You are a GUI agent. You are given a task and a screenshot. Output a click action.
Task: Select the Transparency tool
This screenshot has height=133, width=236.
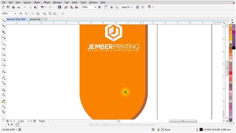pyautogui.click(x=3, y=95)
